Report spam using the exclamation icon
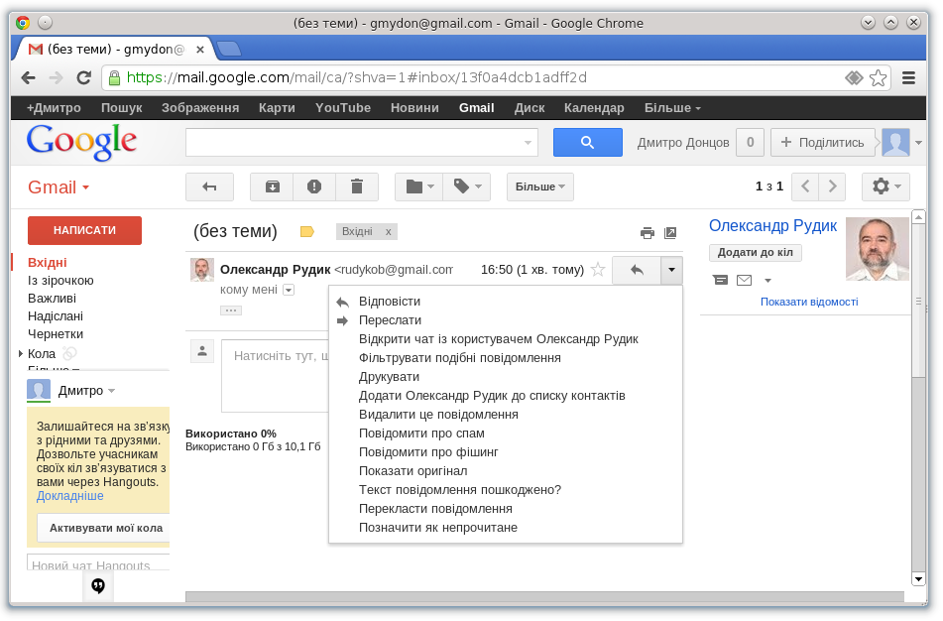This screenshot has width=943, height=621. [x=314, y=186]
